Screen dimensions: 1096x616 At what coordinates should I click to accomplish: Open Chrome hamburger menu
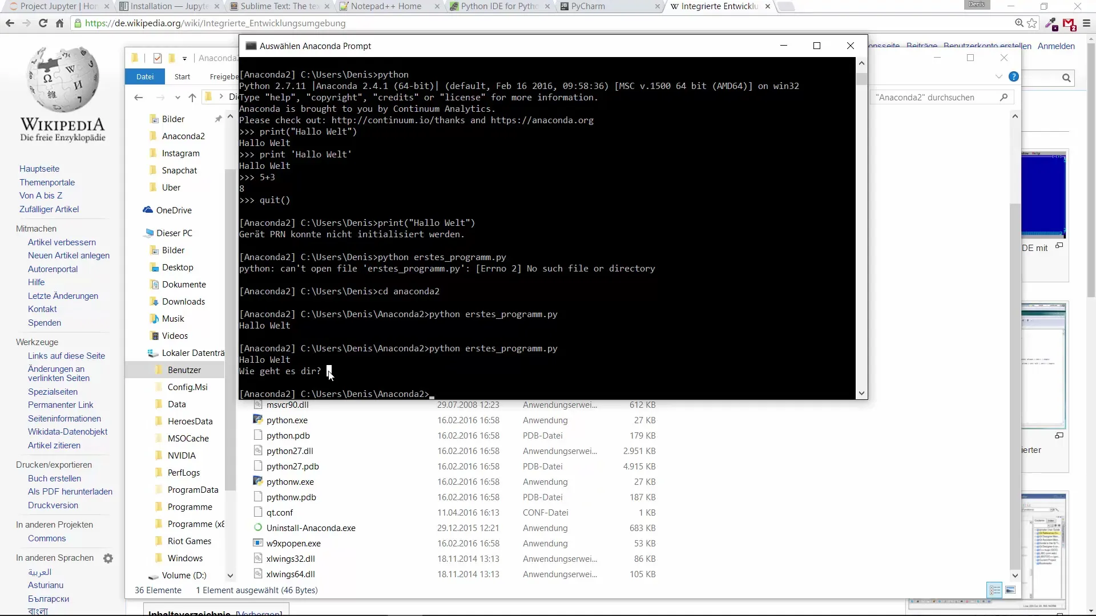click(1086, 23)
